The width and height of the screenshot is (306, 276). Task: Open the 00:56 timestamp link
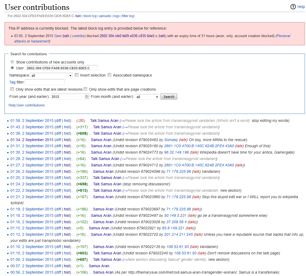(32, 272)
